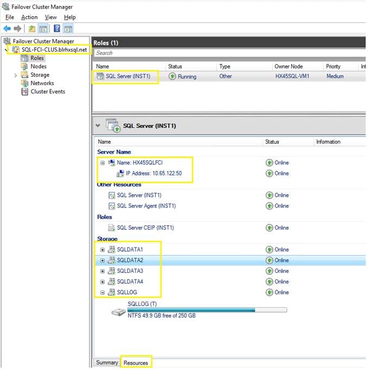368x370 pixels.
Task: Click the SQL Server Agent (INST1) resource icon
Action: tap(111, 206)
